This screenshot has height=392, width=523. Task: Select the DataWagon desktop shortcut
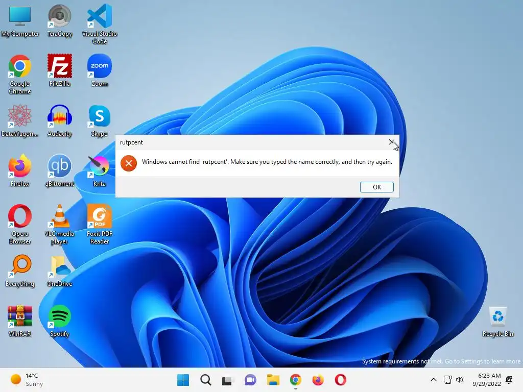pos(20,120)
